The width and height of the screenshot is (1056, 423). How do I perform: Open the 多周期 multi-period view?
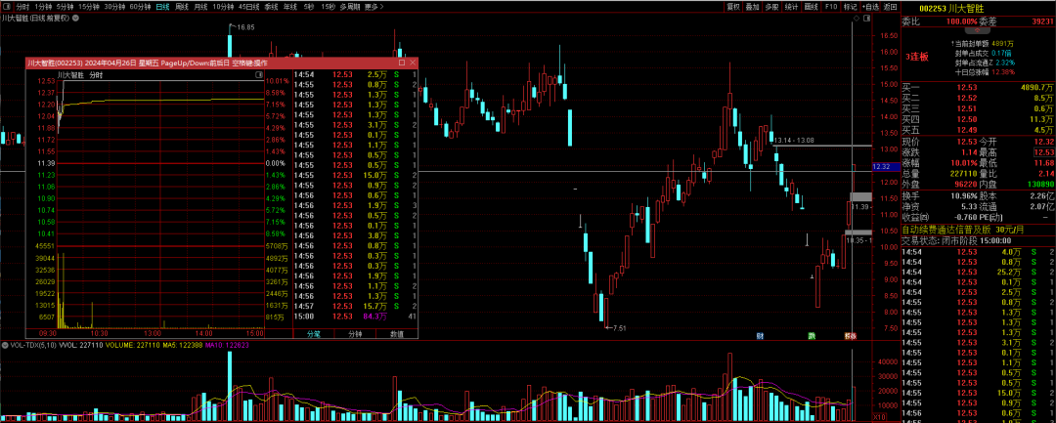pyautogui.click(x=349, y=6)
